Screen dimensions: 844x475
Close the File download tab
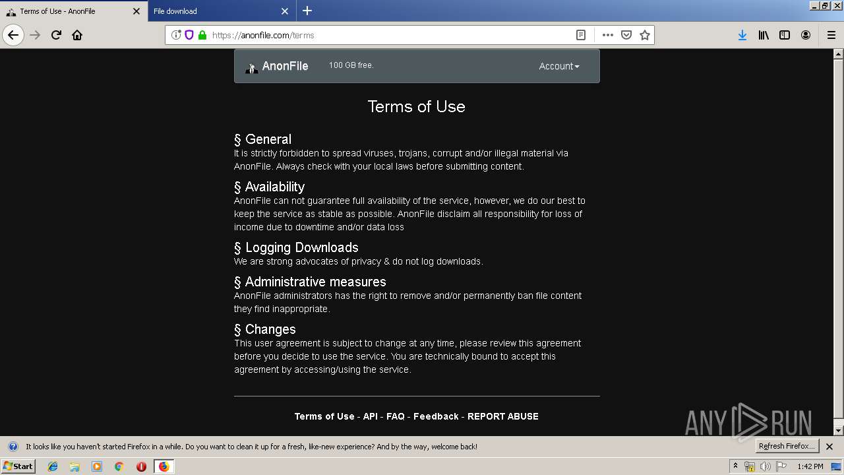click(x=285, y=11)
